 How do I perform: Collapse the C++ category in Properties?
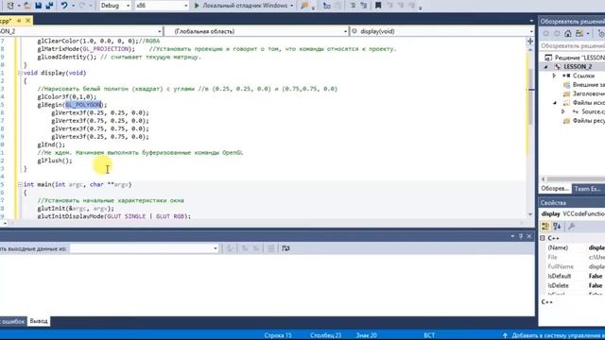point(543,238)
